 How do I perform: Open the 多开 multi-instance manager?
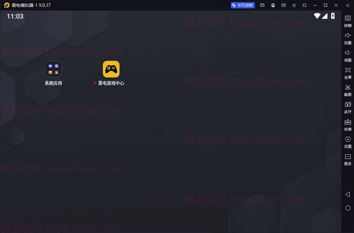[x=348, y=107]
